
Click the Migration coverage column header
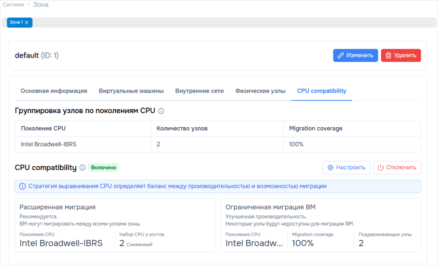point(316,129)
